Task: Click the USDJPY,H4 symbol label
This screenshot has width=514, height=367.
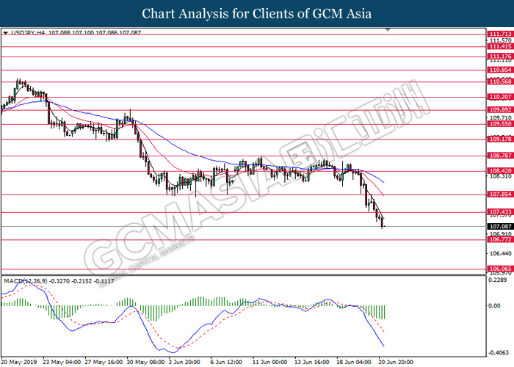Action: (x=26, y=32)
